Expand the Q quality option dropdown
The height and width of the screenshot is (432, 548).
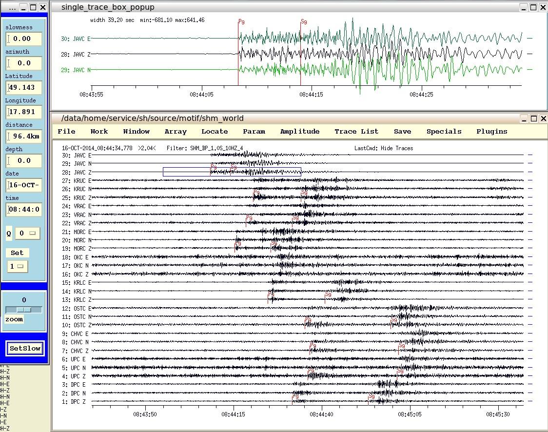tap(28, 234)
